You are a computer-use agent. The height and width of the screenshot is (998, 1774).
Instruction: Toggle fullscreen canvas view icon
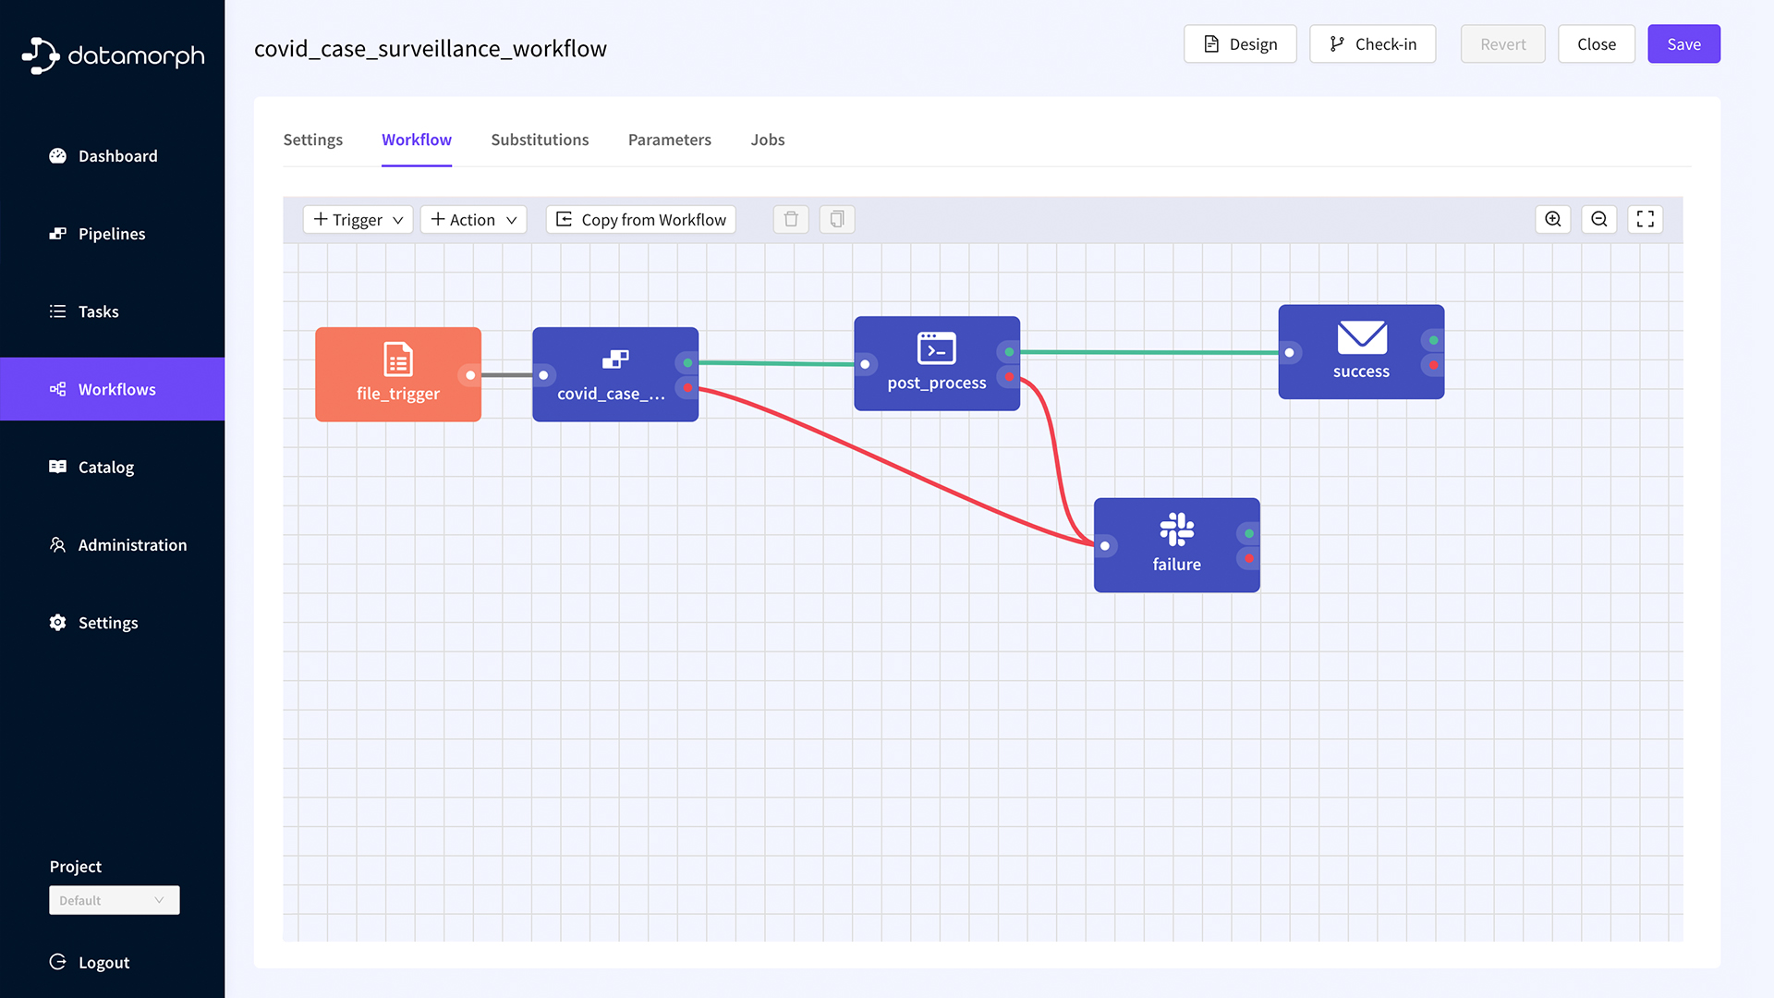pos(1646,219)
